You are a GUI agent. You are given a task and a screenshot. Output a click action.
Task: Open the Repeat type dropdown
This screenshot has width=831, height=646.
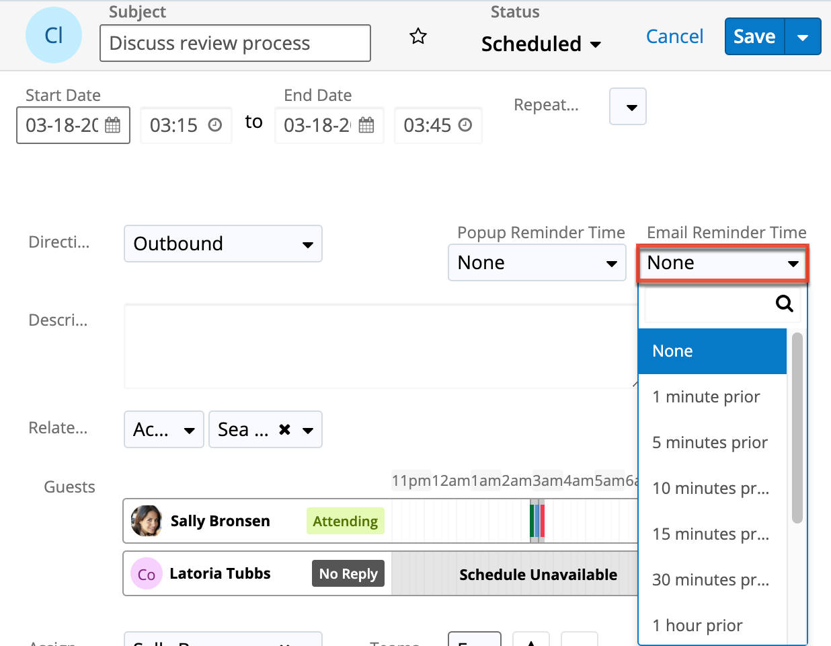click(x=628, y=107)
